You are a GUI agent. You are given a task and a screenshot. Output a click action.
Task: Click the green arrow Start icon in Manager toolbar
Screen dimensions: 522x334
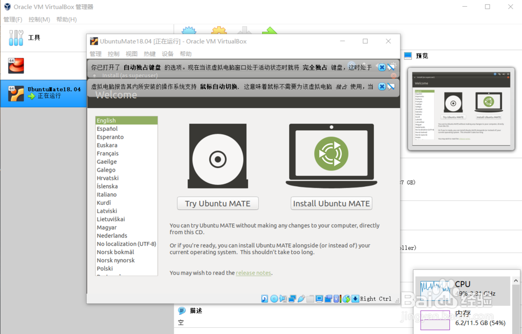pos(270,30)
